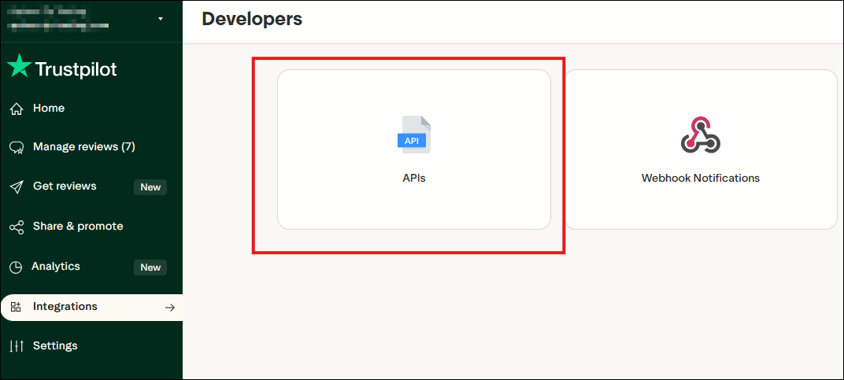This screenshot has height=380, width=844.
Task: Click the Home house icon
Action: coord(17,109)
